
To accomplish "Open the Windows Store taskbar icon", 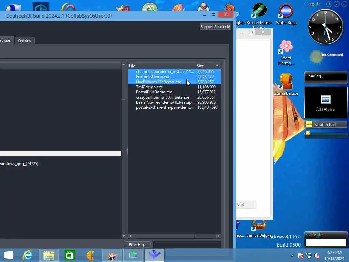I will (70, 255).
